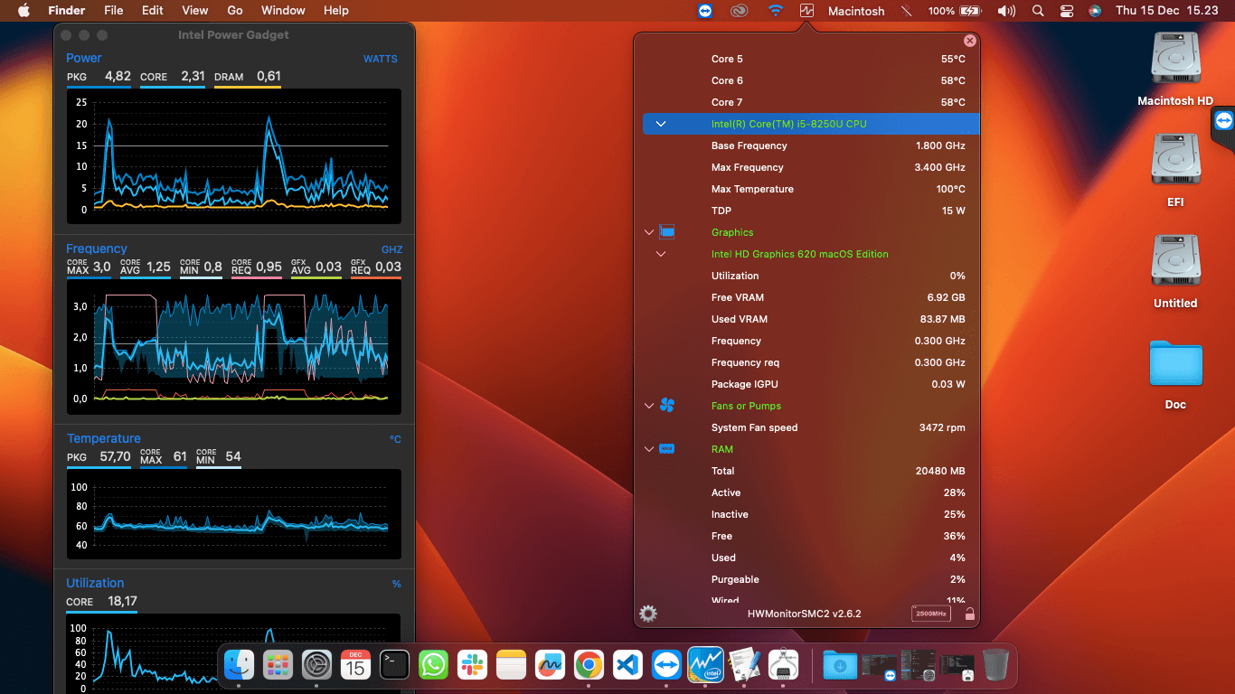Viewport: 1235px width, 694px height.
Task: Launch Google Chrome from the Dock
Action: (589, 666)
